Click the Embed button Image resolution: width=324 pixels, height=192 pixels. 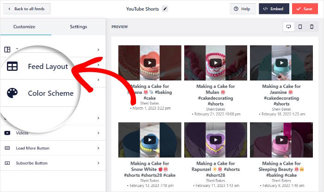coord(274,9)
